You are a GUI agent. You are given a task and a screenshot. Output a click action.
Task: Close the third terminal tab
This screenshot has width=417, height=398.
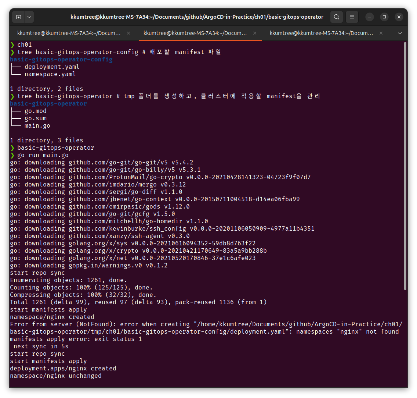381,33
